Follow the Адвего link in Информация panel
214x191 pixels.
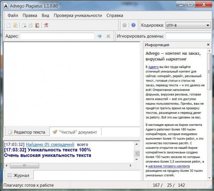point(153,67)
